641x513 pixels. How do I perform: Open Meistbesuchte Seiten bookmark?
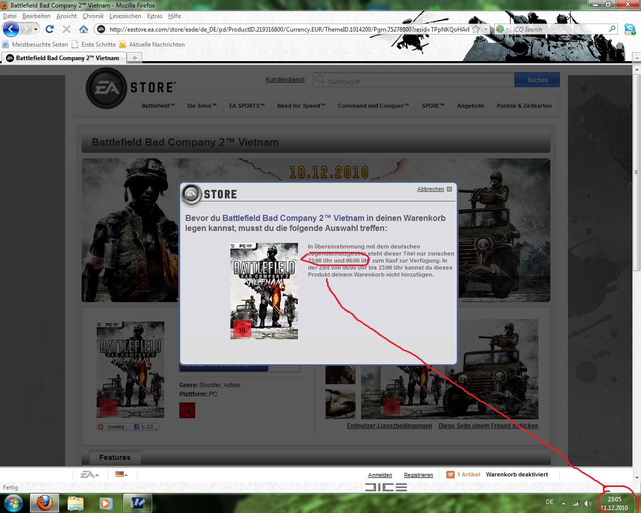click(x=35, y=44)
